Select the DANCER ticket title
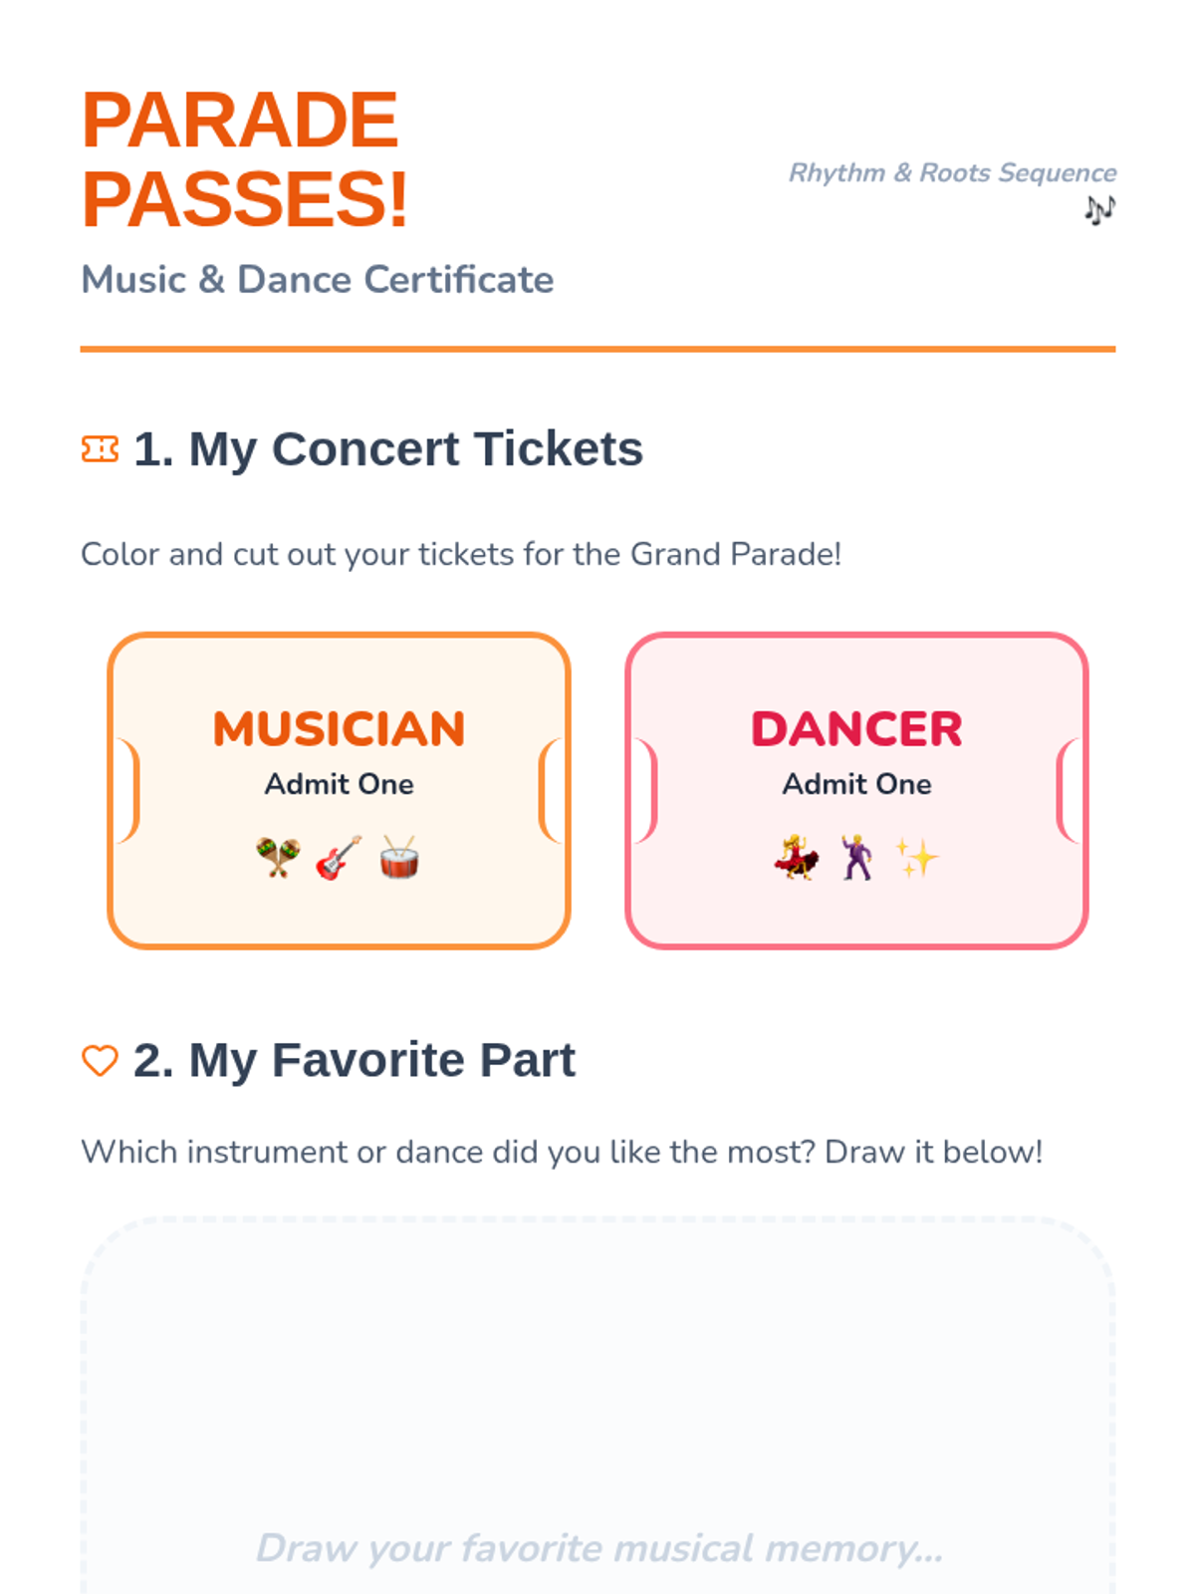The height and width of the screenshot is (1594, 1195). (x=856, y=728)
